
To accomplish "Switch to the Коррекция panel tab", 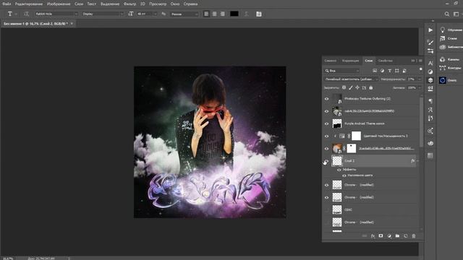I will pos(350,61).
